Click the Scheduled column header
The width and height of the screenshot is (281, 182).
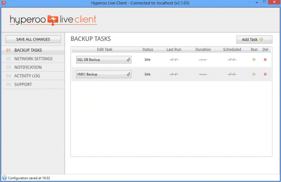pos(232,49)
